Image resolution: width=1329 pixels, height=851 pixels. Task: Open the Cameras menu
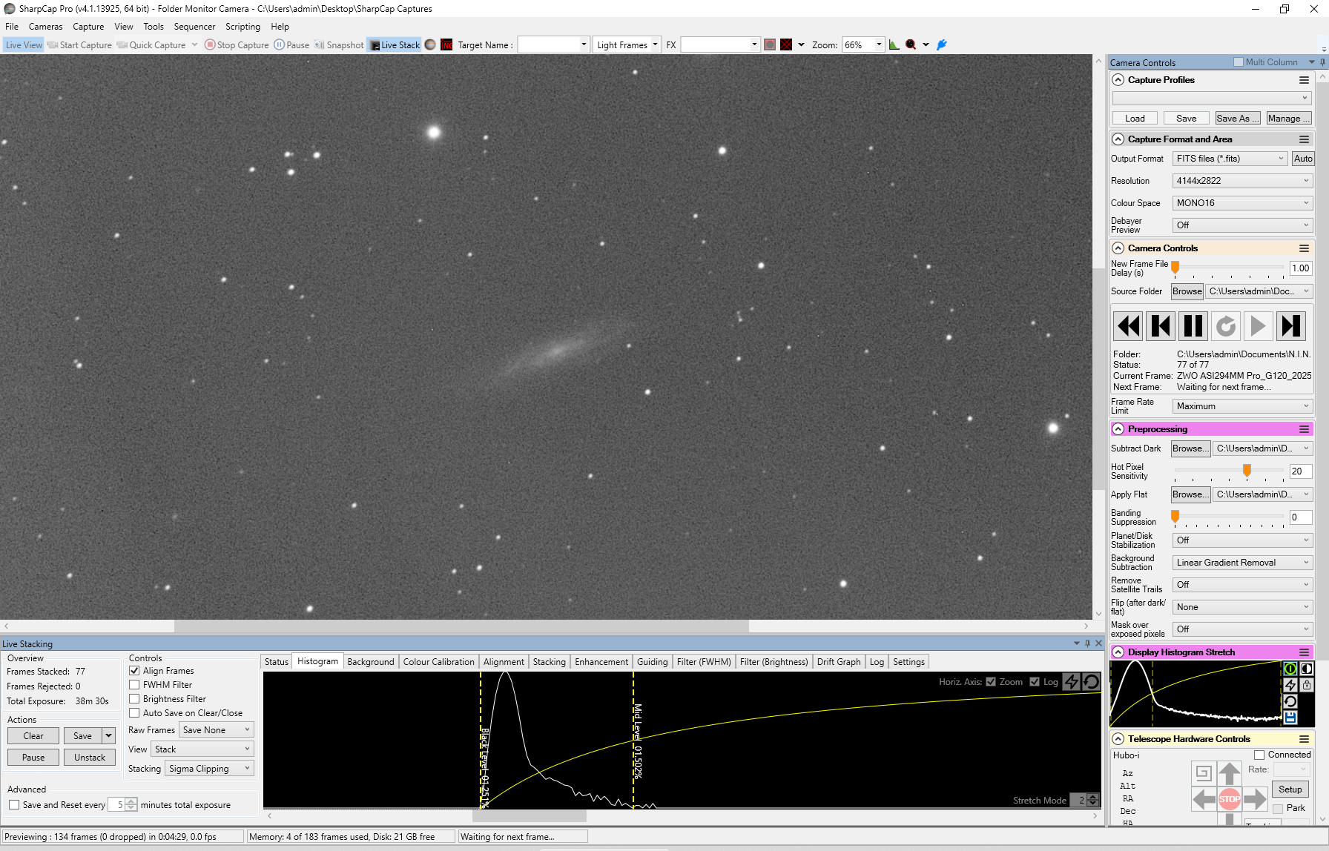[x=45, y=27]
